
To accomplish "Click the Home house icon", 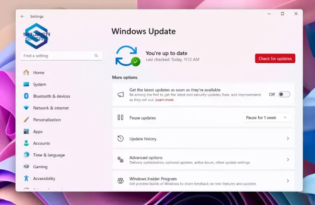I will pyautogui.click(x=26, y=73).
